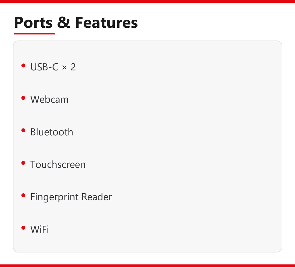Click the word Features in the heading
This screenshot has width=295, height=267.
click(106, 23)
